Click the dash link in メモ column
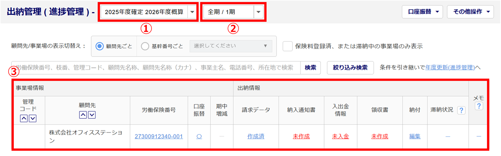 [x=478, y=136]
